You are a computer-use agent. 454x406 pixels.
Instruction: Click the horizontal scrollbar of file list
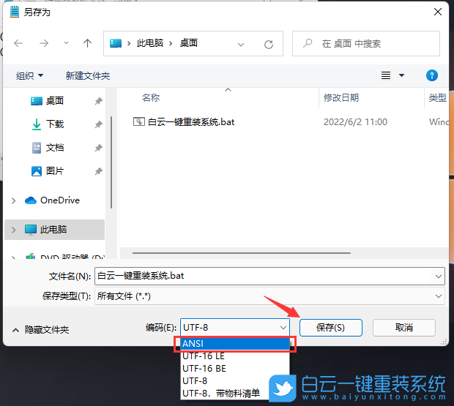[x=242, y=253]
